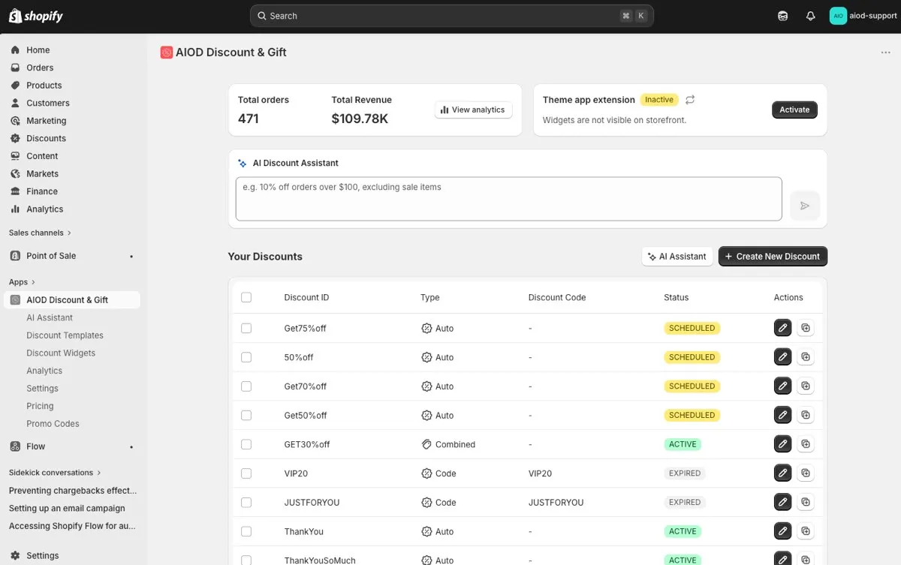The width and height of the screenshot is (901, 565).
Task: Edit the Get70%off discount
Action: 783,386
